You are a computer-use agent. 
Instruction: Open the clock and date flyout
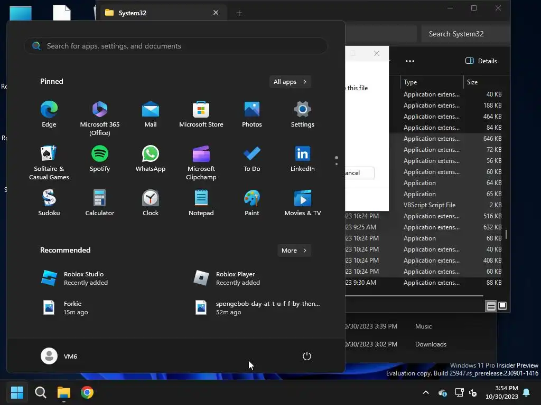[x=502, y=392]
